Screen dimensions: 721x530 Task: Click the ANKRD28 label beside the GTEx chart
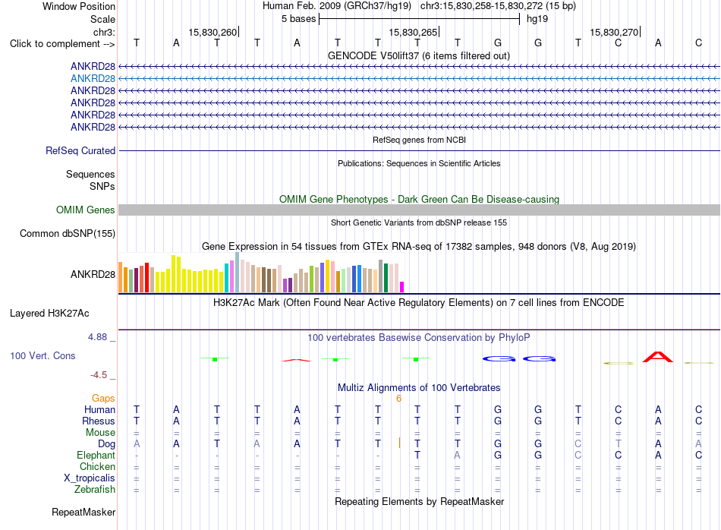(x=93, y=274)
